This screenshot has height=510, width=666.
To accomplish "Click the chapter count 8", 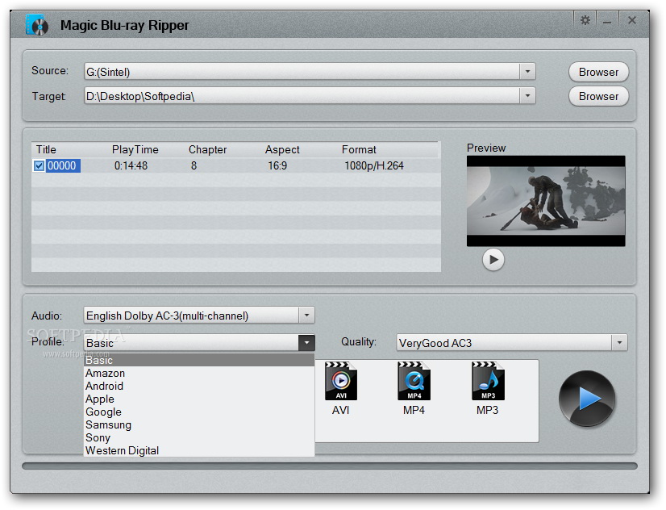I will tap(194, 165).
